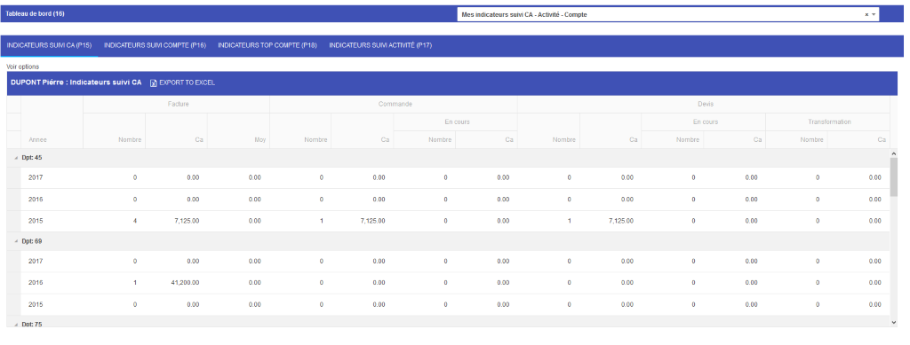This screenshot has width=910, height=345.
Task: Open the Indicateurs Suivi Activité (P17) tab
Action: [380, 45]
